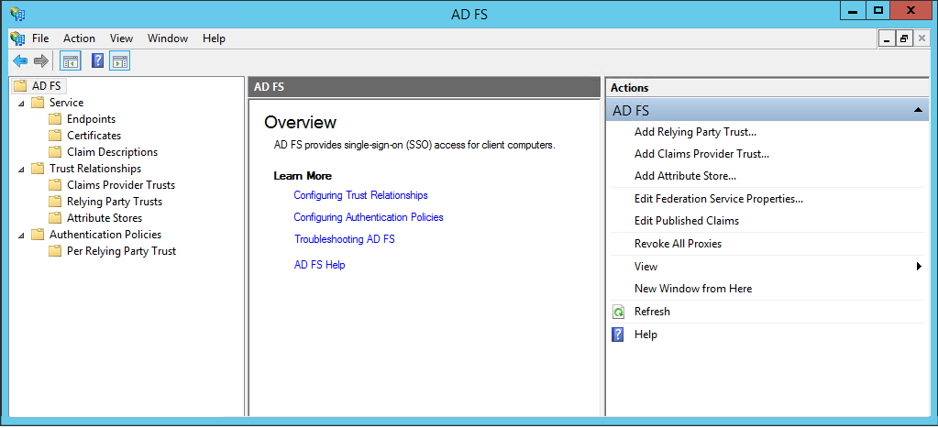Toggle the Show/Hide Console Tree icon
The width and height of the screenshot is (938, 428).
pos(71,61)
